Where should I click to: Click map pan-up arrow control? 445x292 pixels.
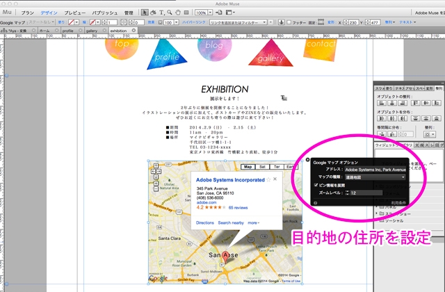156,165
